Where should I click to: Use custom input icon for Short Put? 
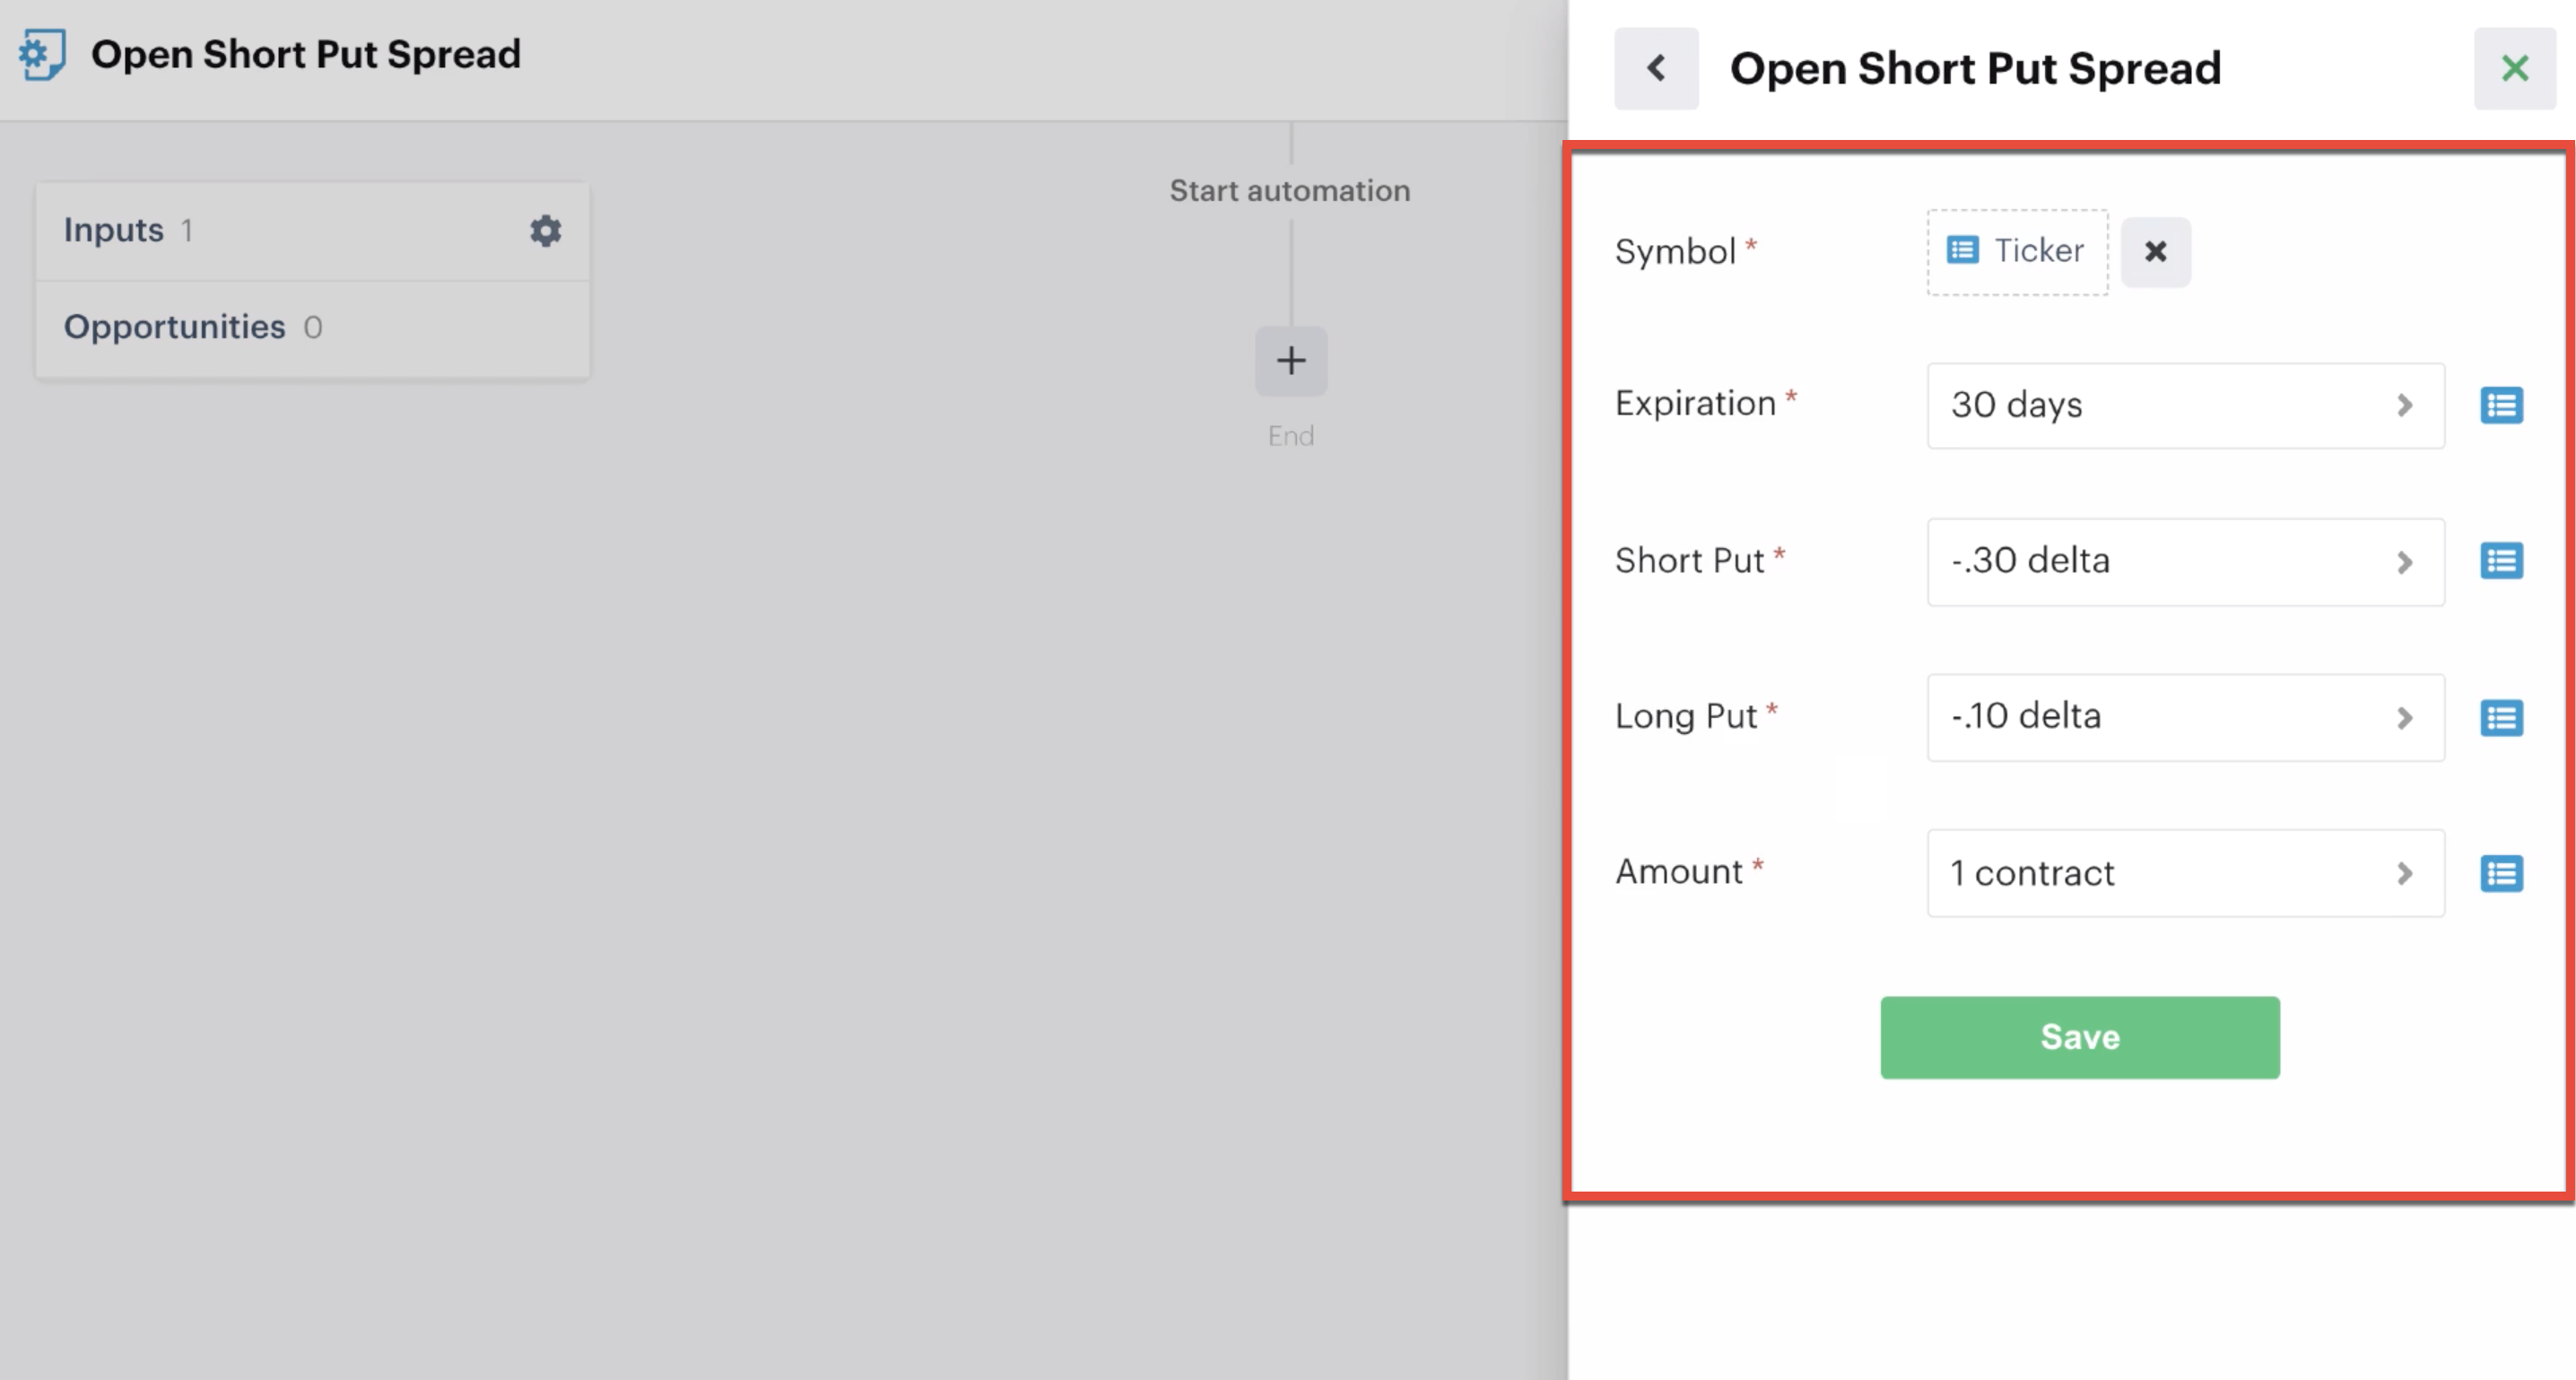click(x=2501, y=562)
